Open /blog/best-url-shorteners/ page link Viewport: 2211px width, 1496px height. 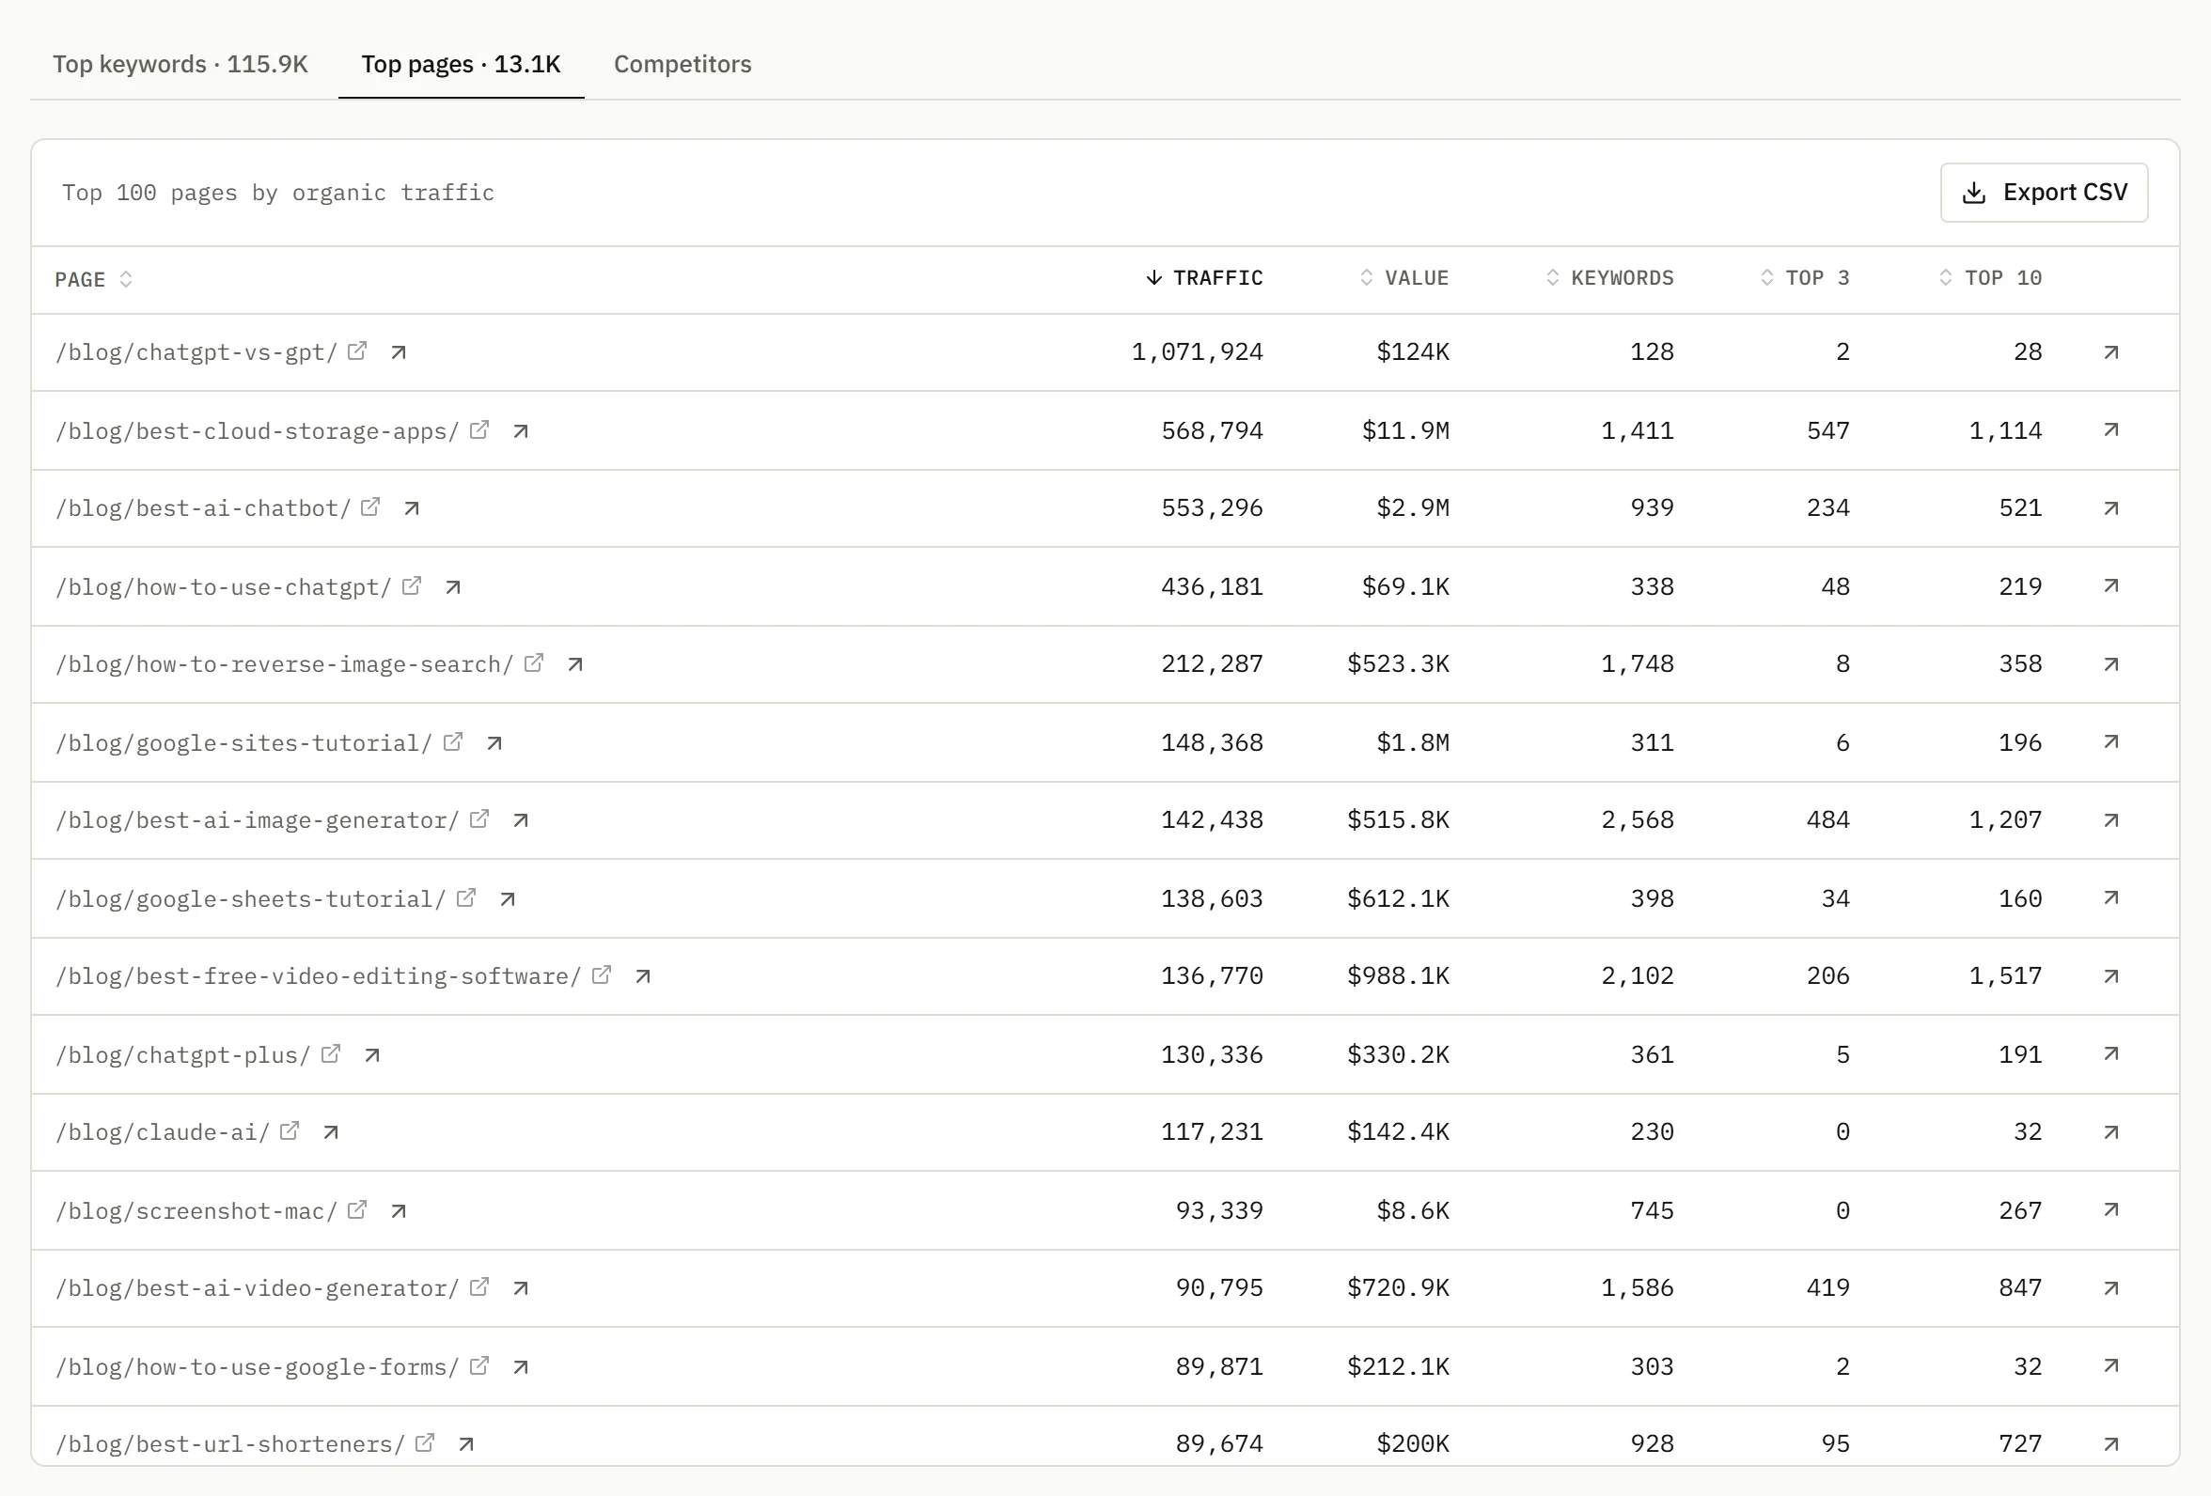pos(230,1443)
